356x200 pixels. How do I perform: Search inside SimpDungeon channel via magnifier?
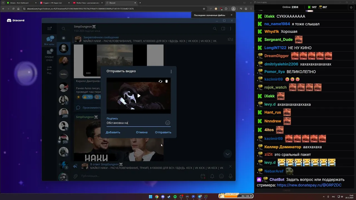pyautogui.click(x=215, y=29)
